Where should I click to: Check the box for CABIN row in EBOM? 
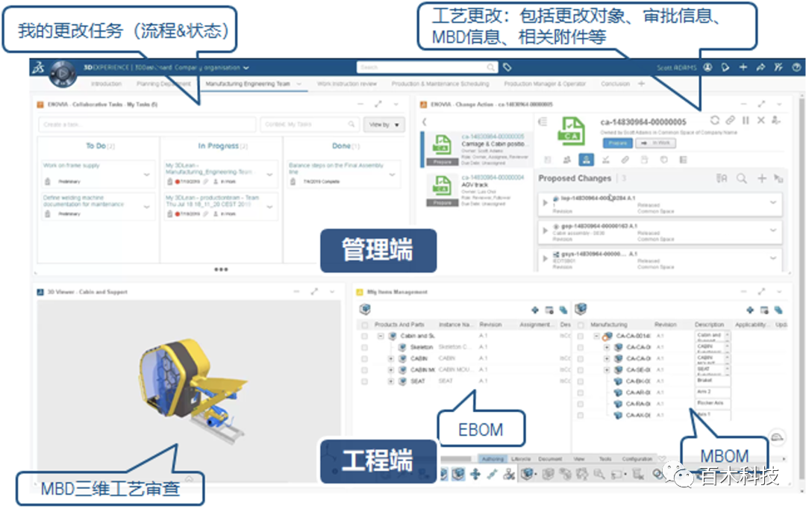point(364,359)
